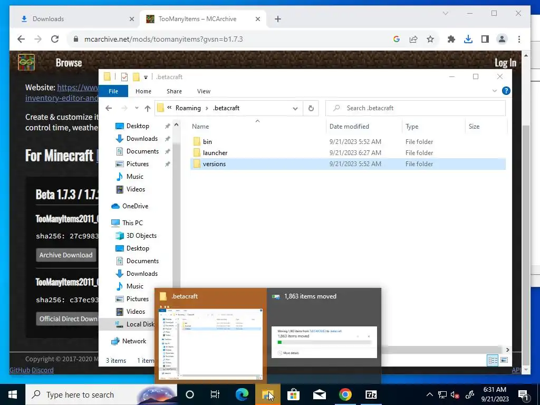
Task: Open Microsoft Store from taskbar
Action: (293, 394)
